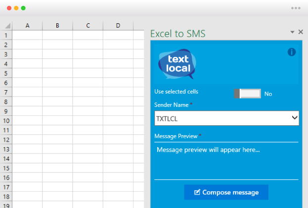Click the select-all corner of the sheet
The height and width of the screenshot is (208, 308).
[6, 26]
